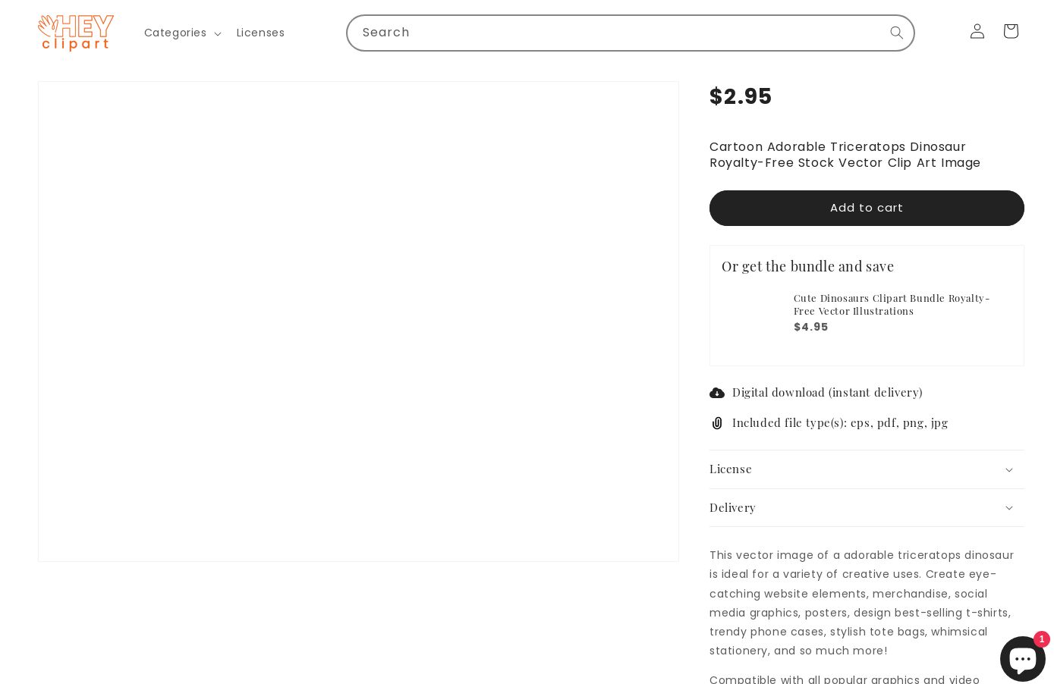Click the Hey Clipart logo

[76, 33]
